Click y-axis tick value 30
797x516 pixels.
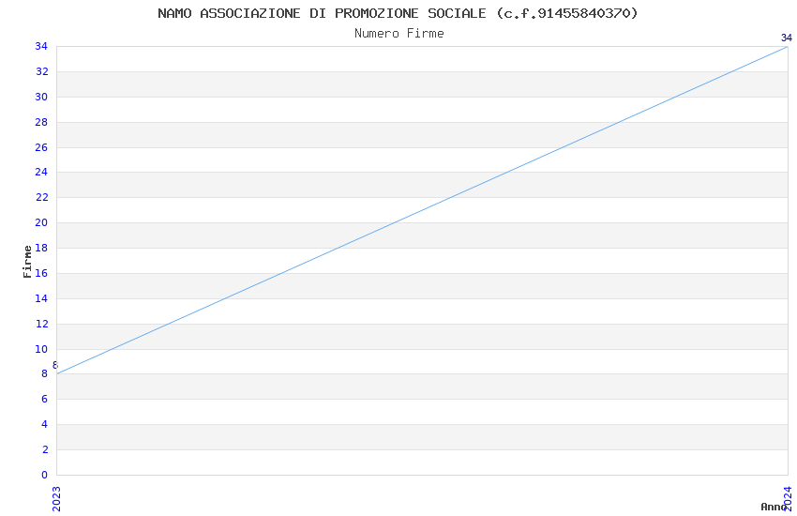click(x=41, y=97)
